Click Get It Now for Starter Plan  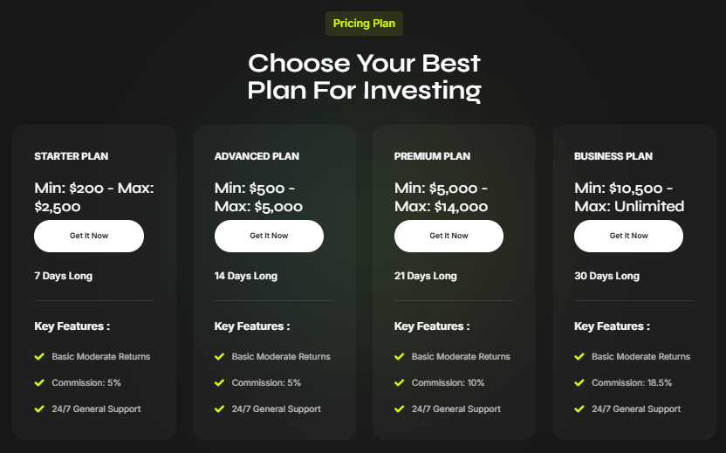[89, 236]
